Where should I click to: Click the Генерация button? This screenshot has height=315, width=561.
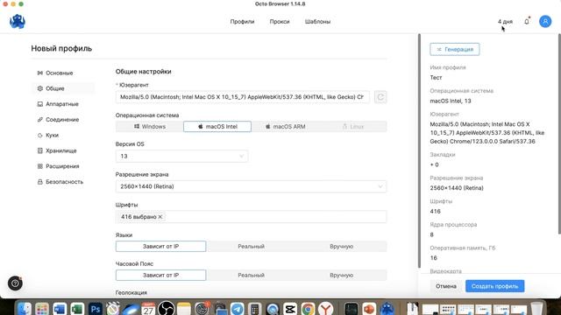[x=455, y=49]
